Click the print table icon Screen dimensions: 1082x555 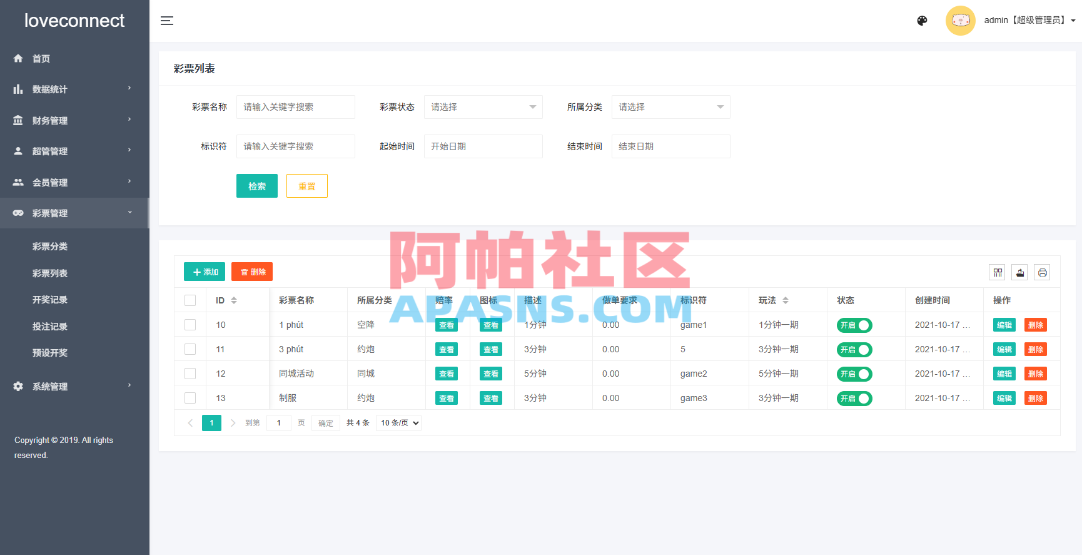[1042, 272]
